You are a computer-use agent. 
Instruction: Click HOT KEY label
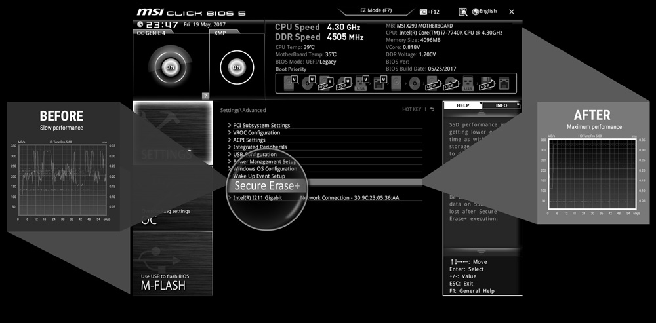[411, 109]
